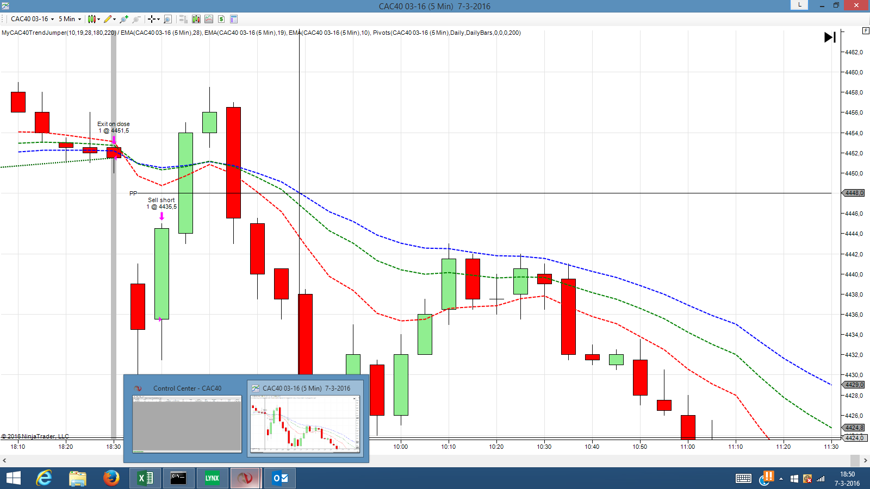Select the 'Sell short 1 @ 4435,5' label
This screenshot has width=870, height=489.
click(x=161, y=203)
